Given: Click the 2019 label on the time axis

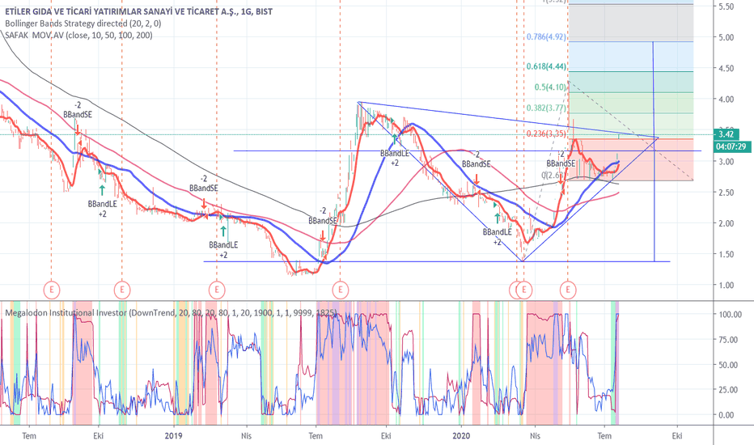Looking at the screenshot, I should pos(173,436).
